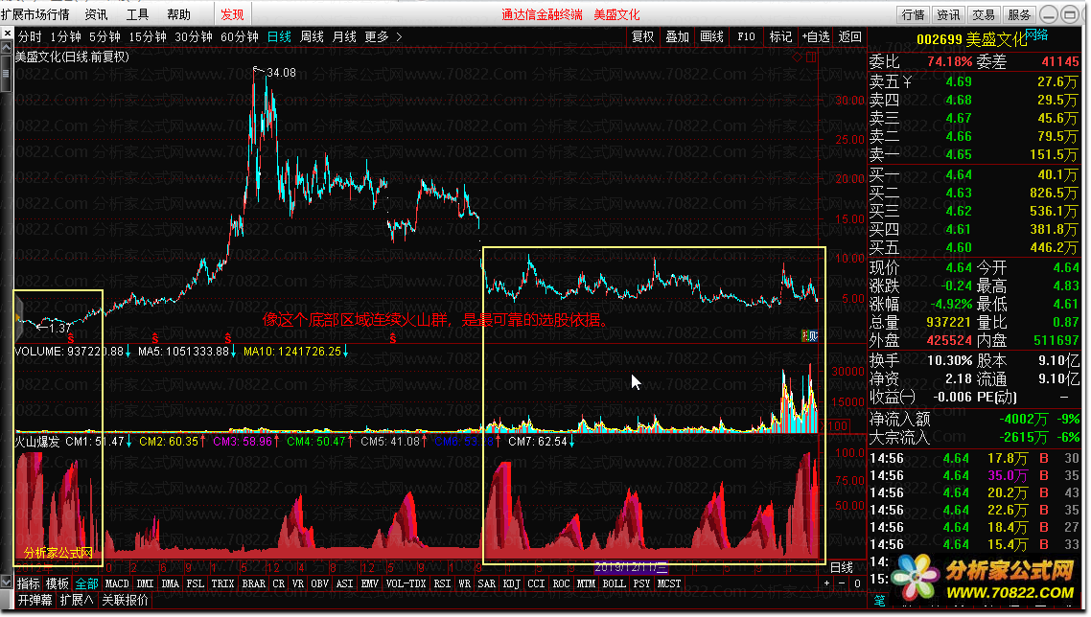The width and height of the screenshot is (1091, 617).
Task: Select the PSY indicator
Action: (x=642, y=583)
